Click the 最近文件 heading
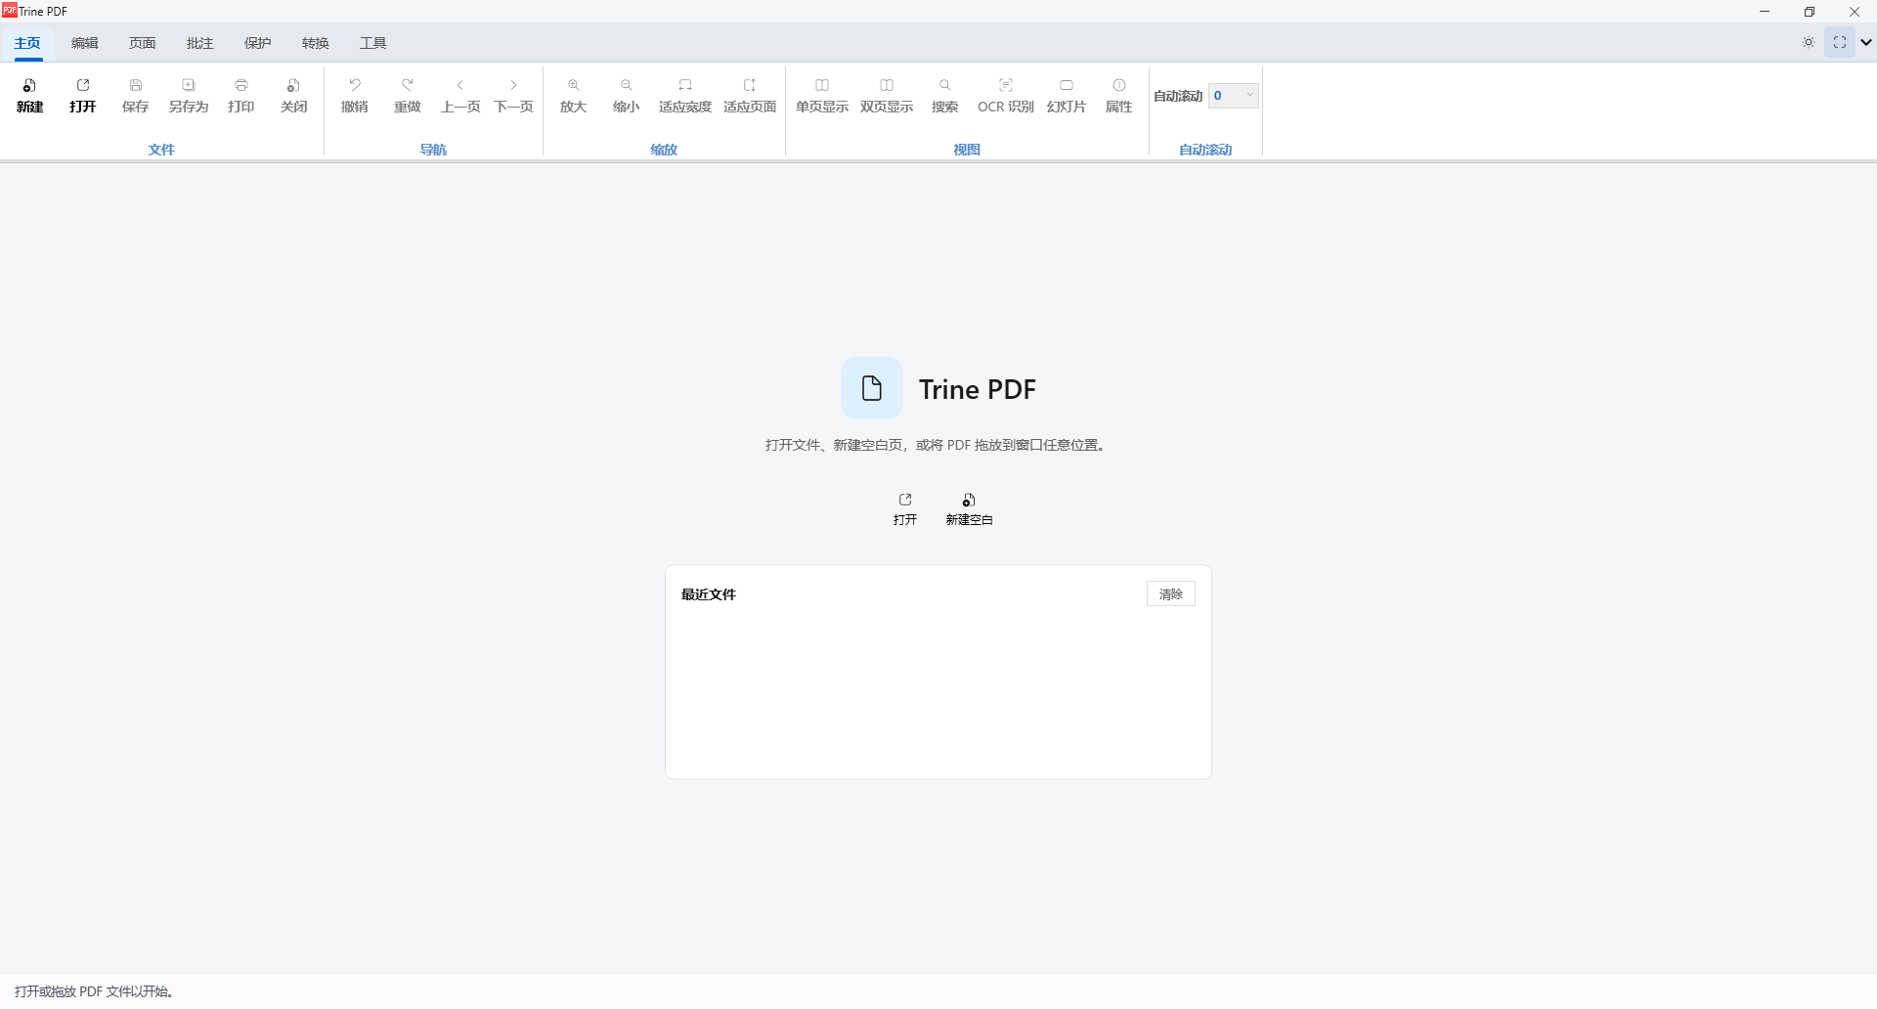The height and width of the screenshot is (1009, 1877). click(709, 594)
